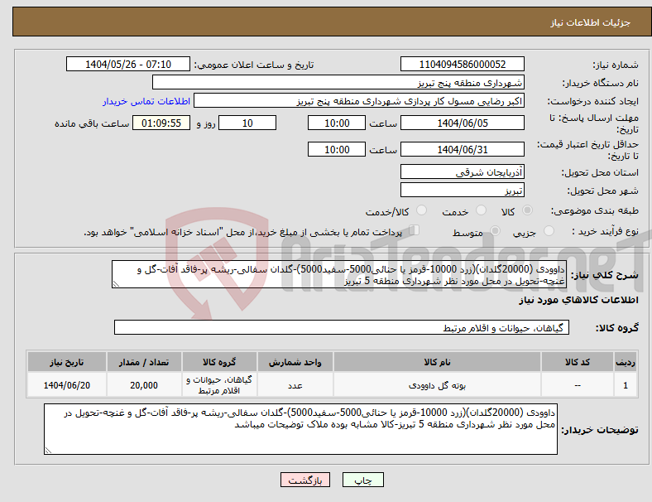Click the price validity time field 10:00

[337, 149]
